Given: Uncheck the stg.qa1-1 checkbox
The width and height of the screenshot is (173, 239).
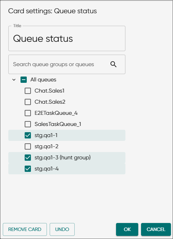Looking at the screenshot, I should [28, 135].
